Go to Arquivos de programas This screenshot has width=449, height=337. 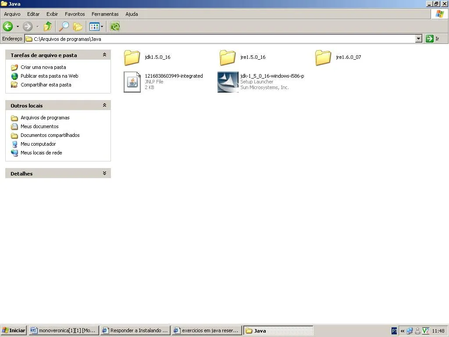pos(45,118)
